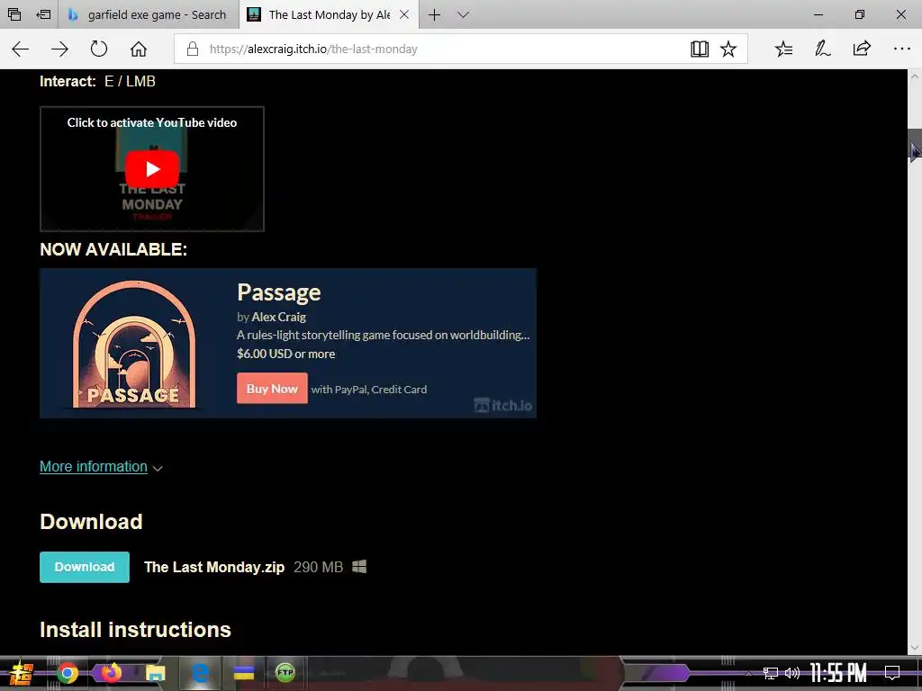Viewport: 922px width, 691px height.
Task: Click the 11:55 PM clock
Action: [x=838, y=672]
